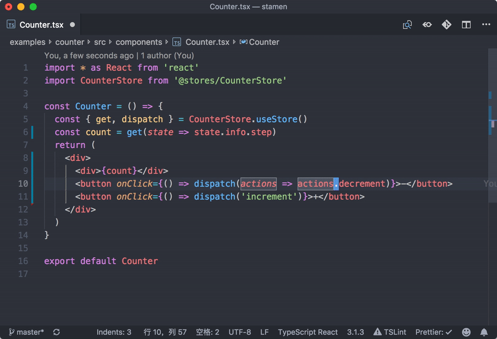
Task: Open the notifications bell
Action: point(484,332)
